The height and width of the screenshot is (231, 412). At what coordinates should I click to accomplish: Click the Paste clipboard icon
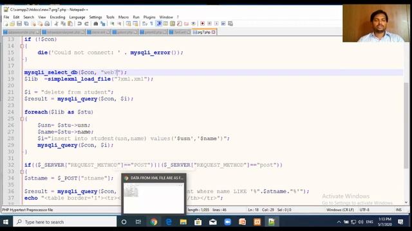tap(70, 24)
